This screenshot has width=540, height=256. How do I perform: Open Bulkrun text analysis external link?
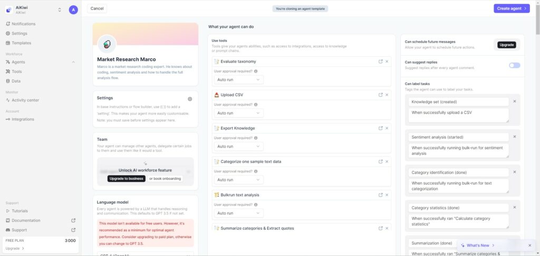coord(381,195)
